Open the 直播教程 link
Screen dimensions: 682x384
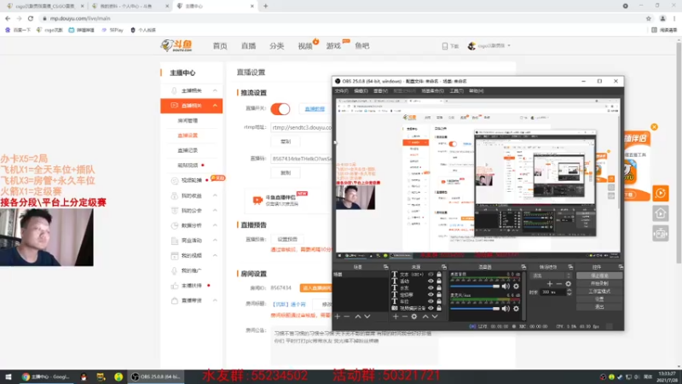point(315,109)
